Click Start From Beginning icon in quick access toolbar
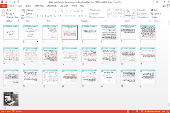Viewport: 170px width, 113px height. (x=18, y=2)
